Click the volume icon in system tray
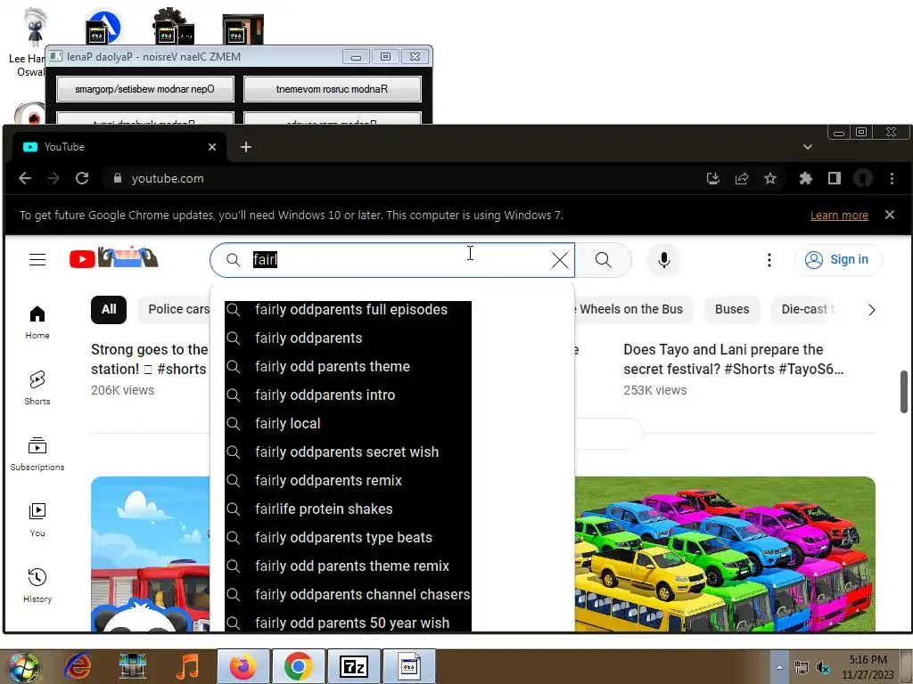Screen dimensions: 913x684 pyautogui.click(x=823, y=667)
